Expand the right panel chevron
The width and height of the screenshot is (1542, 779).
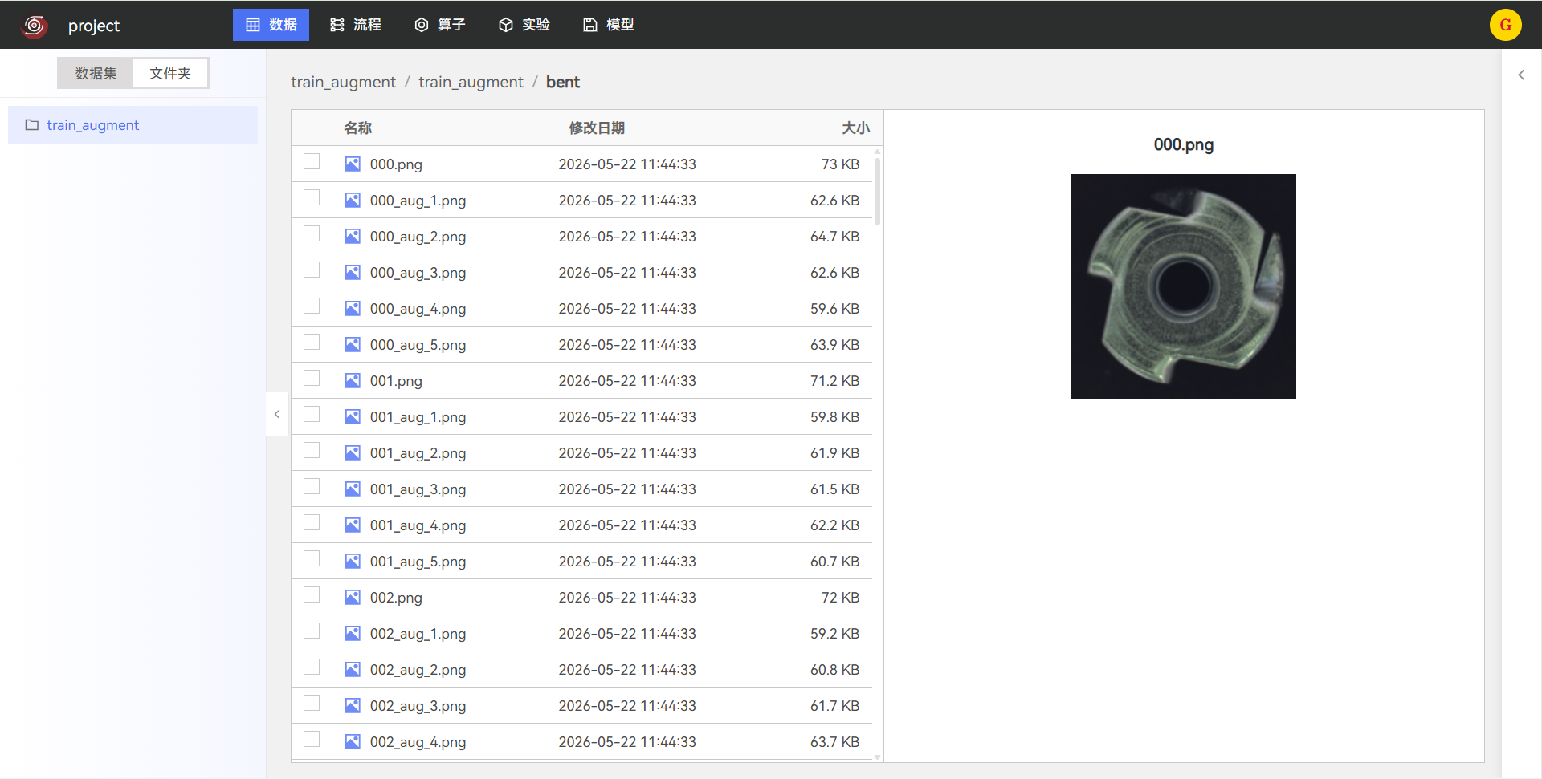[x=1521, y=75]
